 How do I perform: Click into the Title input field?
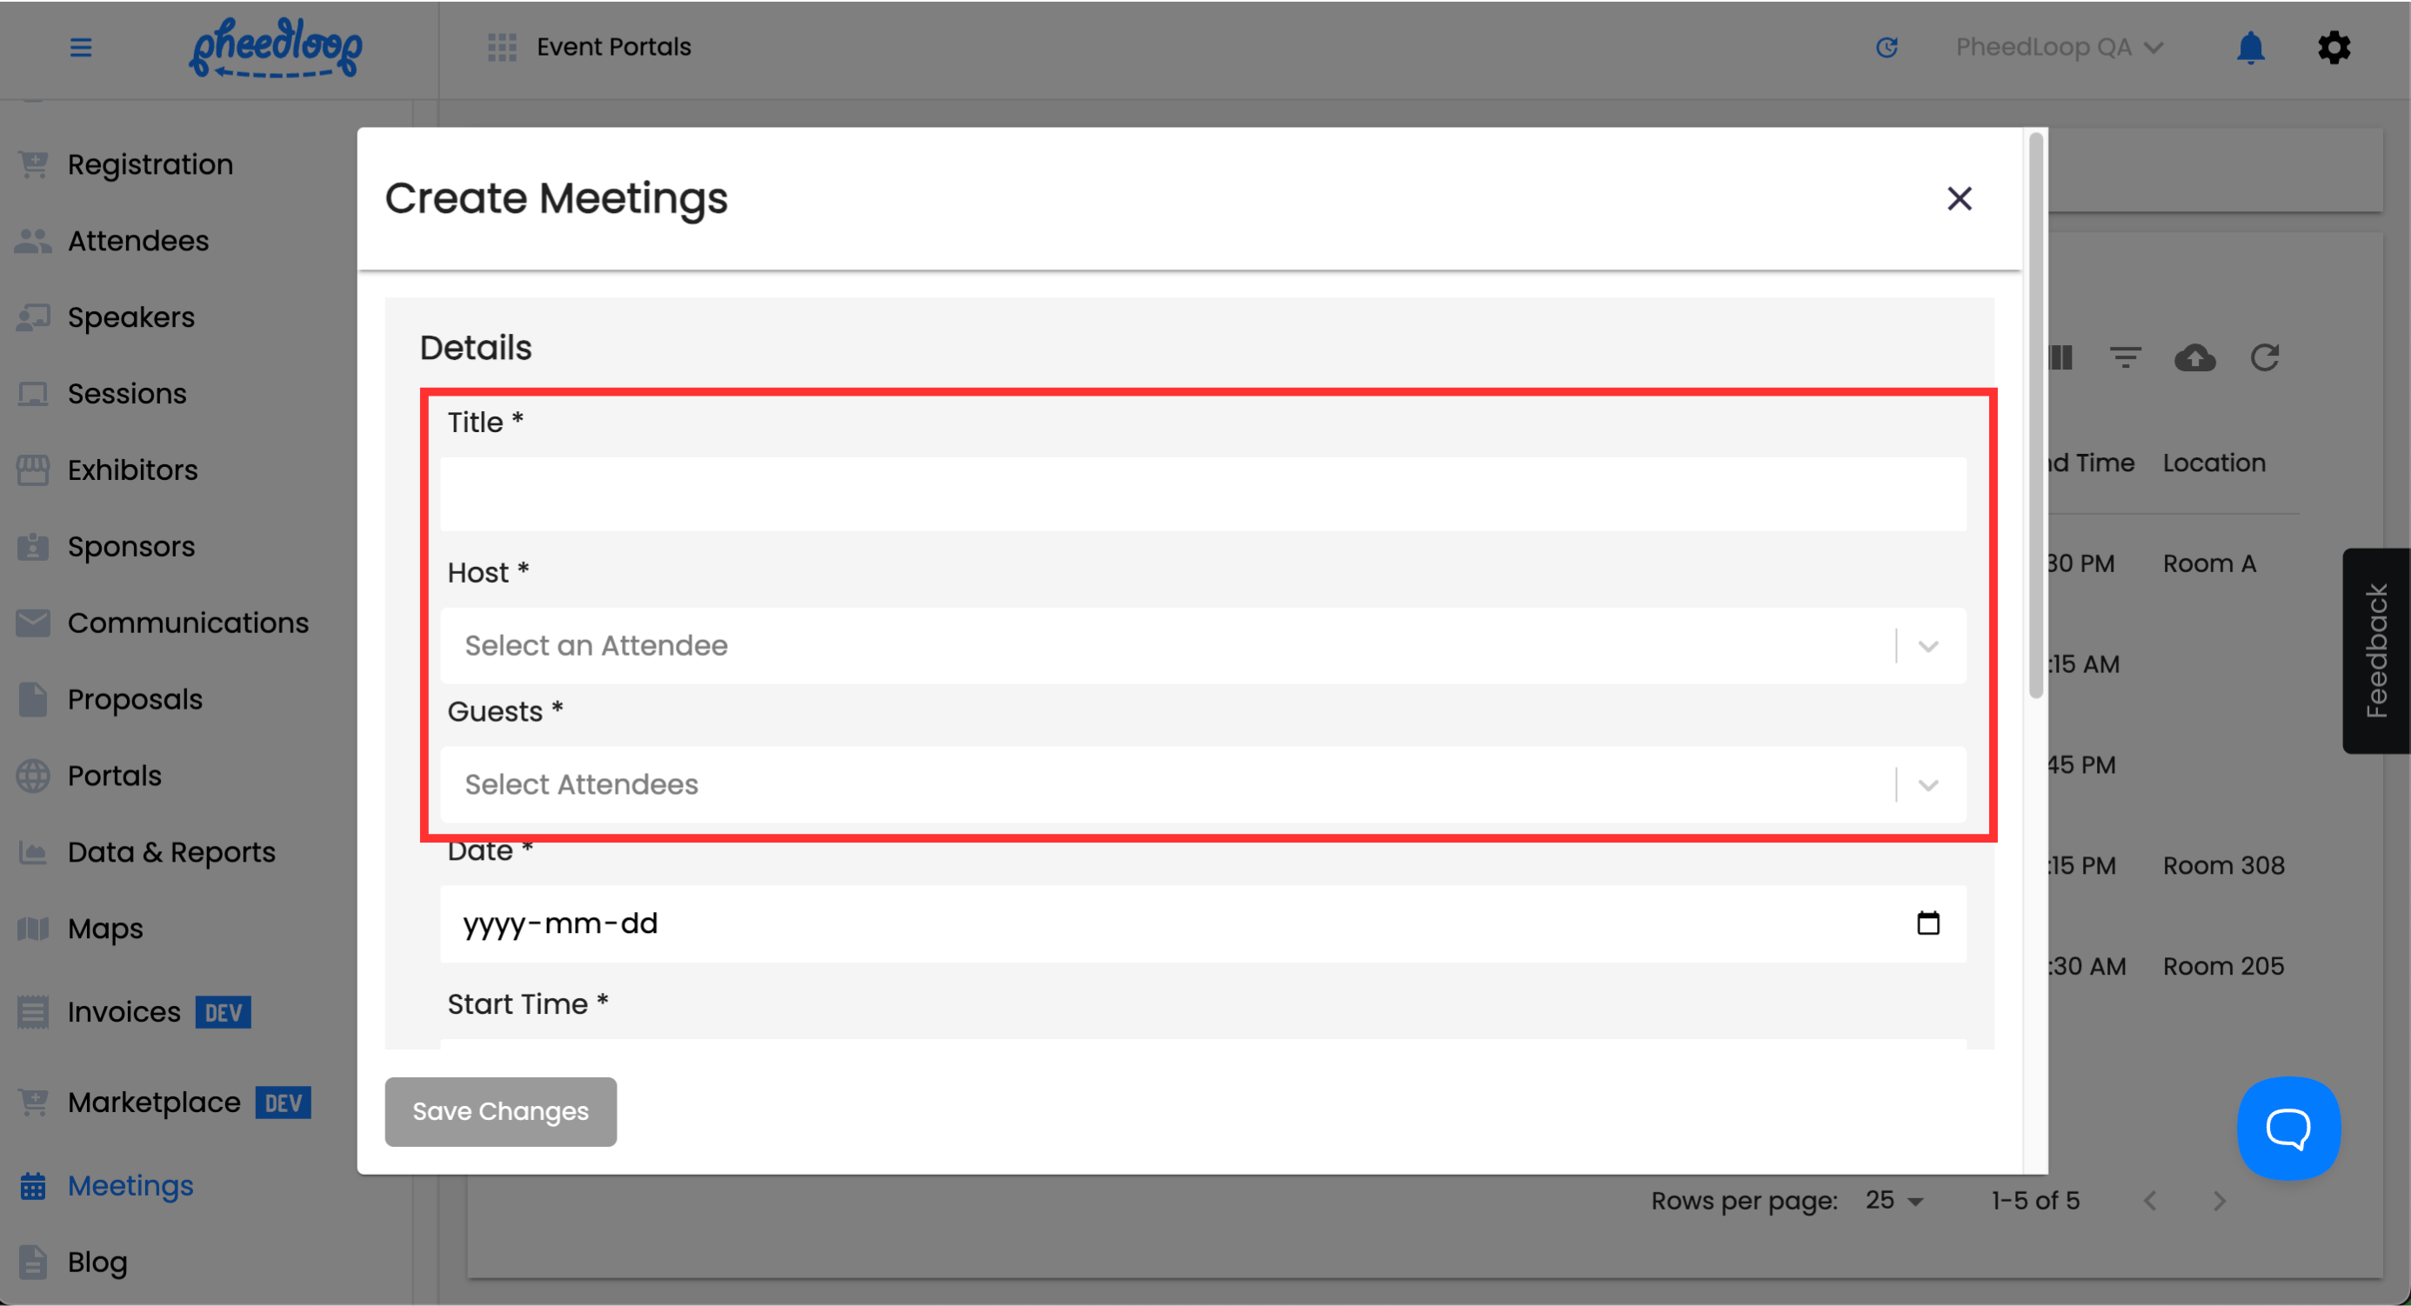pyautogui.click(x=1203, y=494)
